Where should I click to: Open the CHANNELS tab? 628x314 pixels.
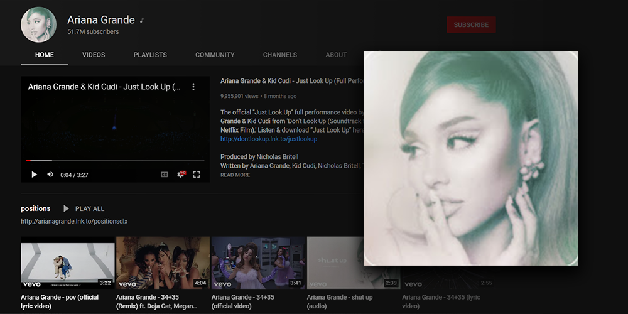(280, 55)
